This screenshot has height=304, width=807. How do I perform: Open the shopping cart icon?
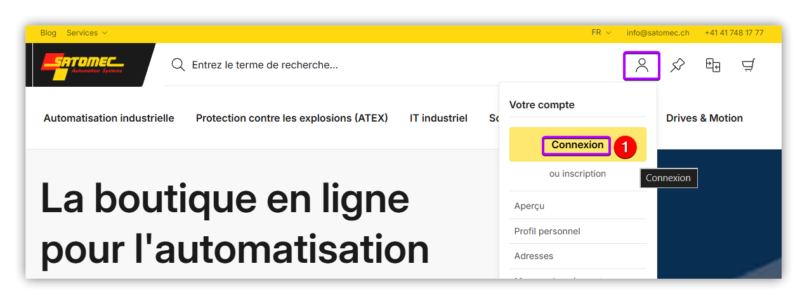tap(749, 65)
